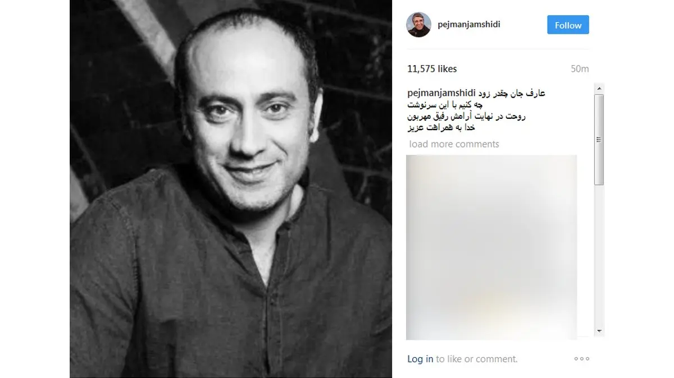
Task: Click the 'to like or comment.' text
Action: point(477,359)
